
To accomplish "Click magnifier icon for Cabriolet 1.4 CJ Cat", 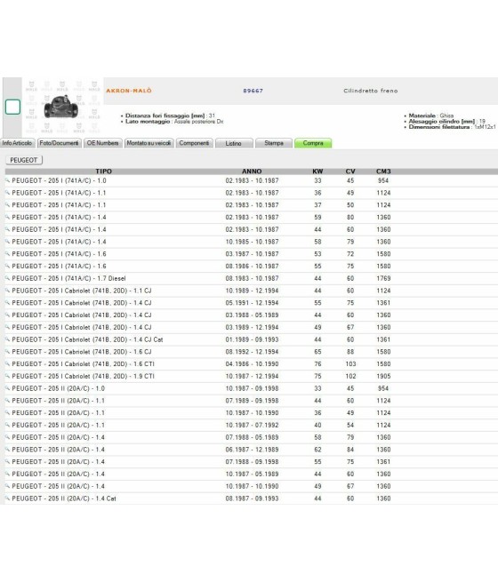I will click(7, 339).
